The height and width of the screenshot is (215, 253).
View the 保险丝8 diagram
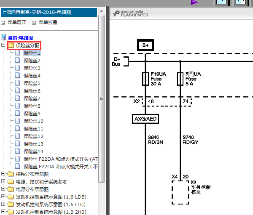pyautogui.click(x=32, y=106)
